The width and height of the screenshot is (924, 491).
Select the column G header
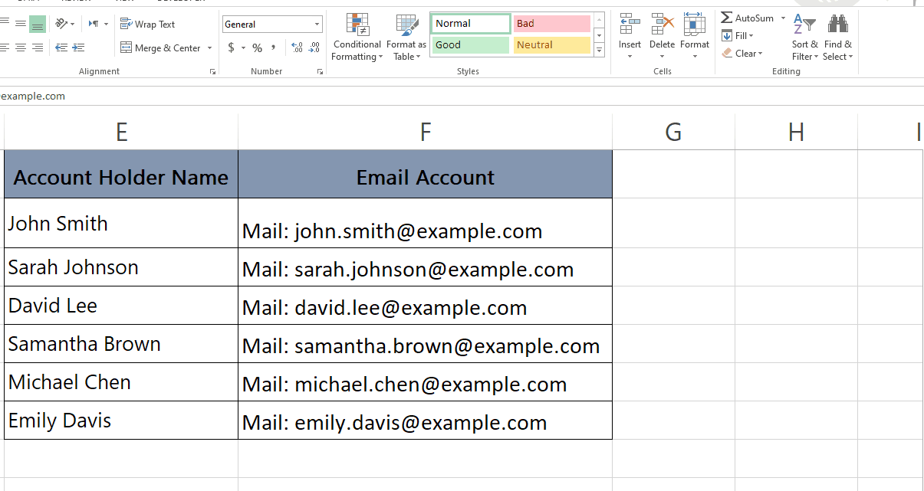[x=673, y=132]
